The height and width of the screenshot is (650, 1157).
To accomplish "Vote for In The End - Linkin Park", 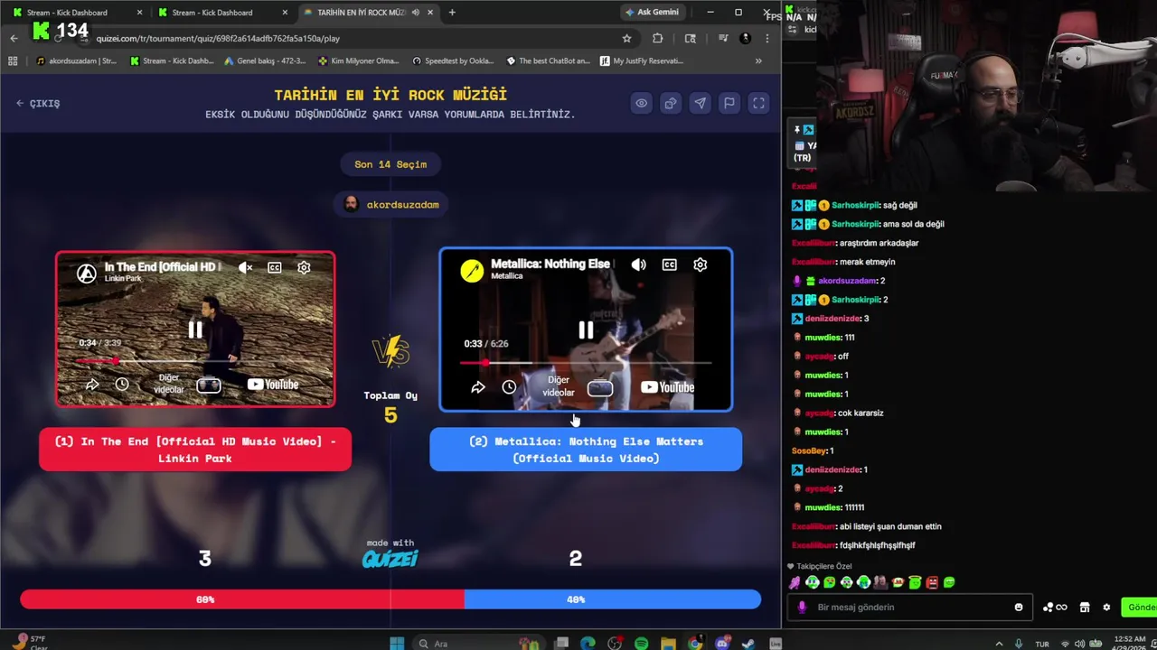I will pyautogui.click(x=195, y=450).
